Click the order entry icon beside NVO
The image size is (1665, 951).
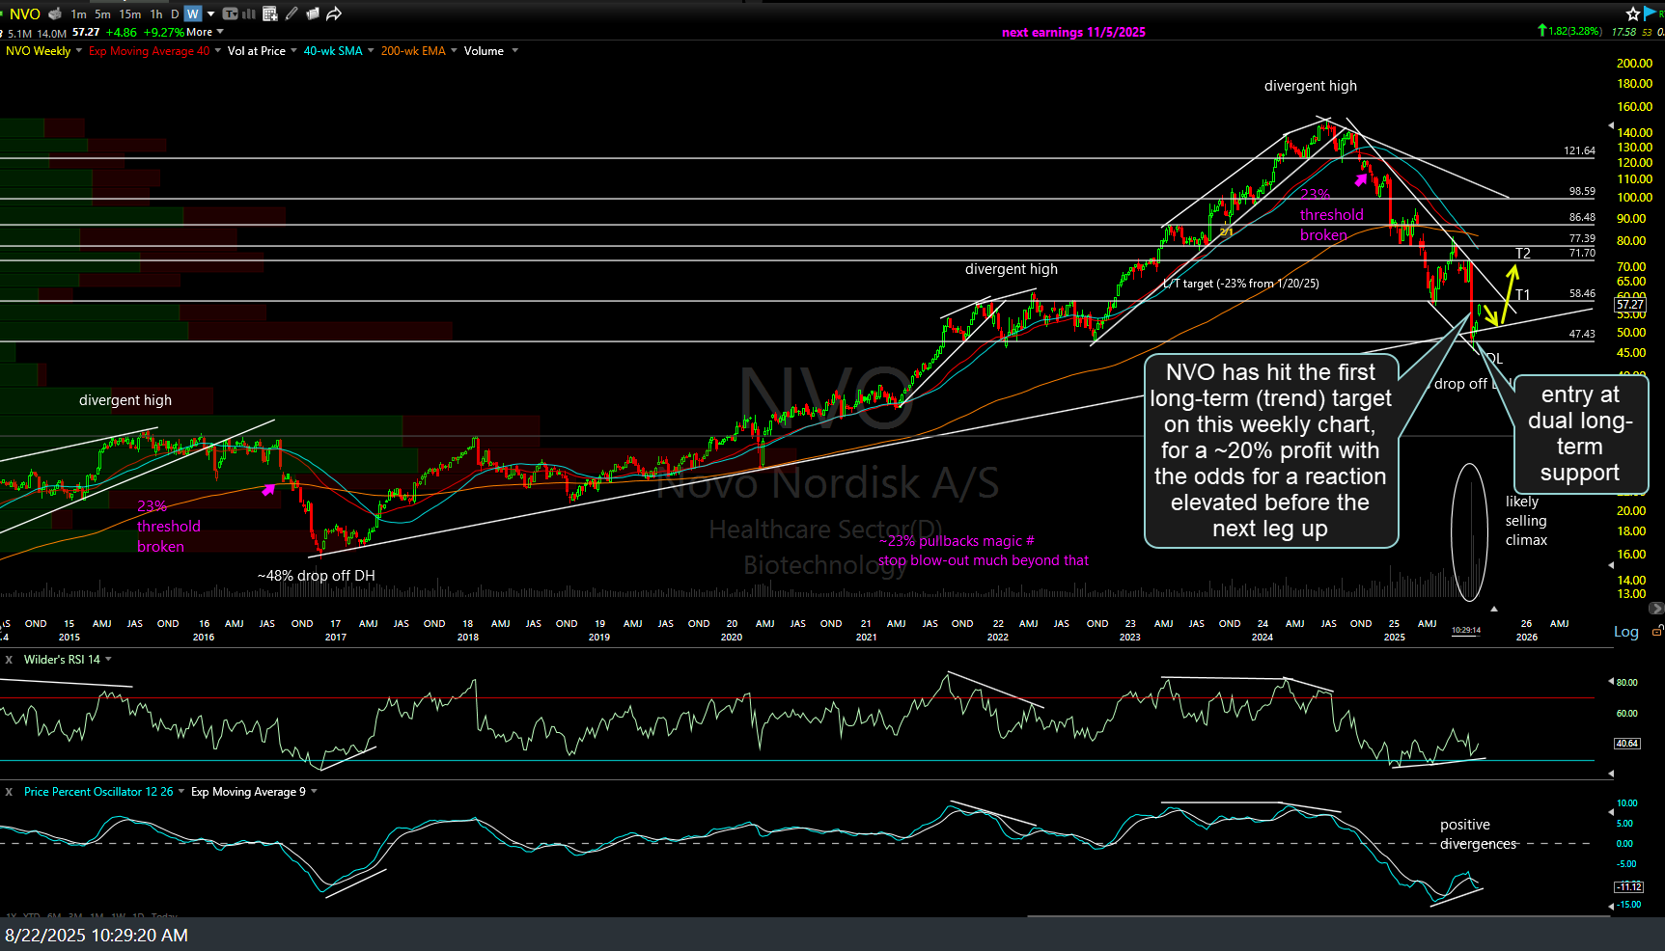54,14
